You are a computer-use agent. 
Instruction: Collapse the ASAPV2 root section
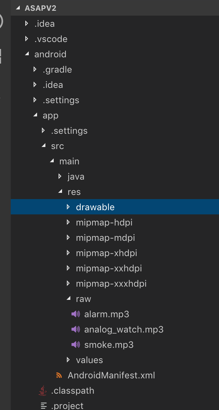[x=18, y=8]
